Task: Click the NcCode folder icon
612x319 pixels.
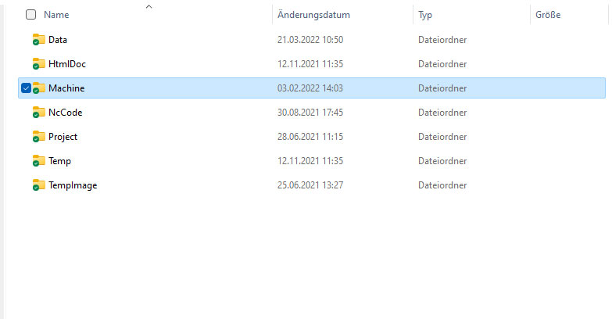Action: pos(39,113)
